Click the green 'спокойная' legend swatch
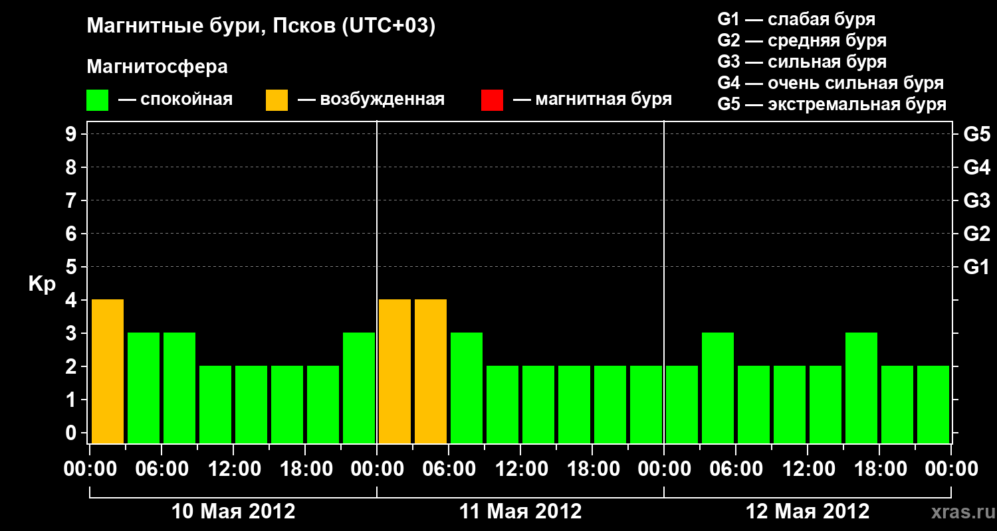Screen dimensions: 997x531 coord(97,100)
